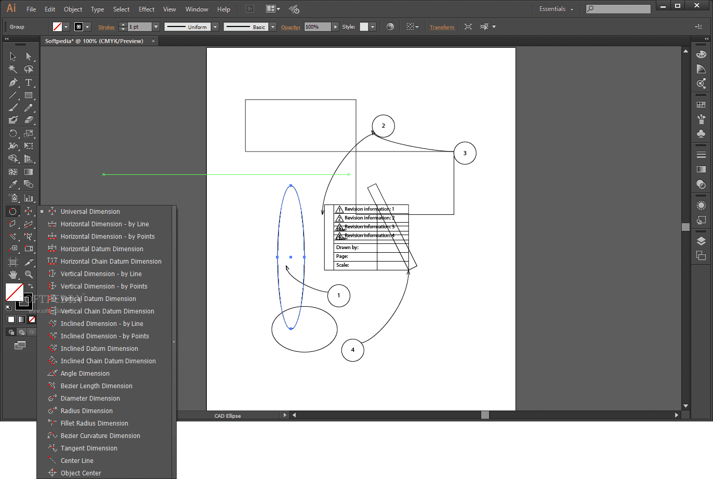Image resolution: width=713 pixels, height=479 pixels.
Task: Swap fill and stroke colors
Action: pyautogui.click(x=31, y=286)
